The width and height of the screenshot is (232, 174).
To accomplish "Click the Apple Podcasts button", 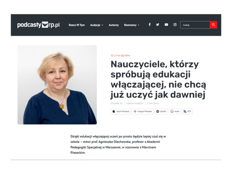I will 121,111.
